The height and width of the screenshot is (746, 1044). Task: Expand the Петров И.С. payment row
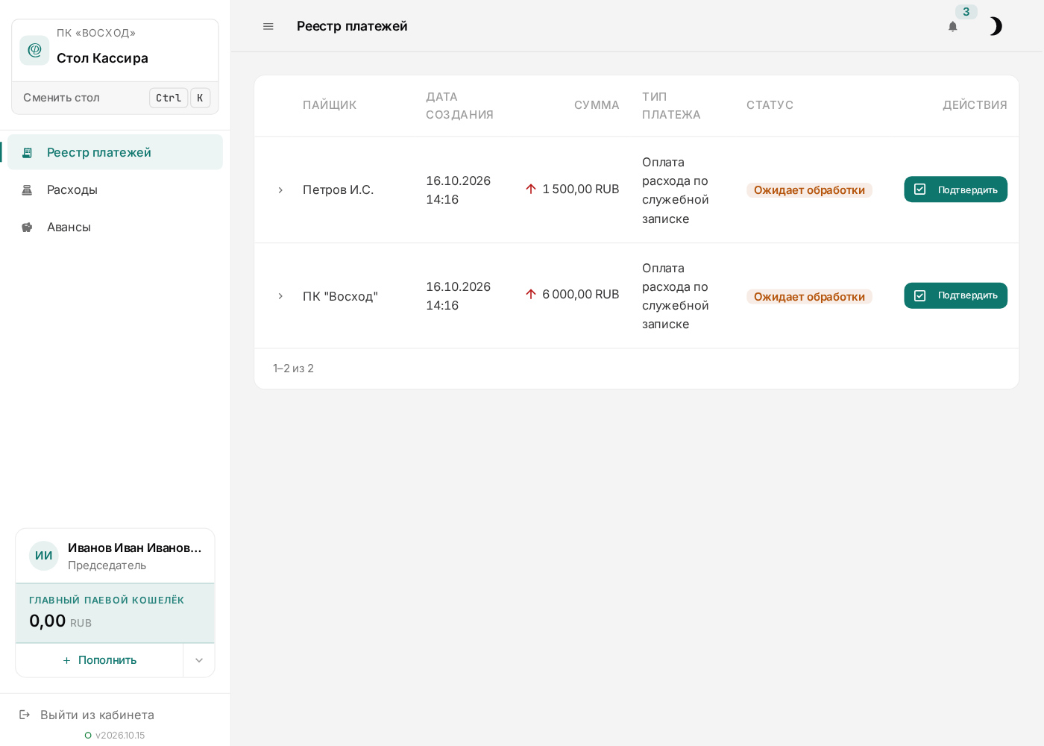(x=280, y=190)
